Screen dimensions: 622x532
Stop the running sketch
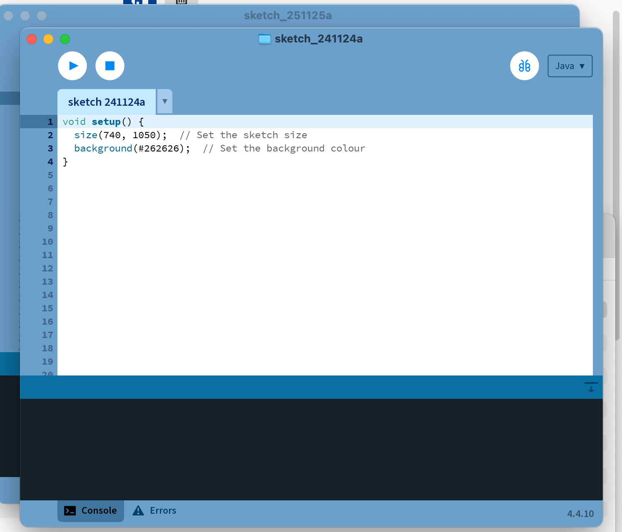(110, 66)
